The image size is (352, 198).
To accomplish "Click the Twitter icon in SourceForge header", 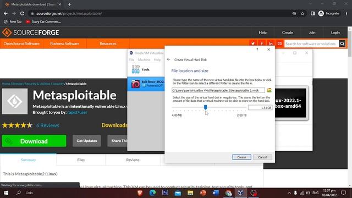I will 253,43.
